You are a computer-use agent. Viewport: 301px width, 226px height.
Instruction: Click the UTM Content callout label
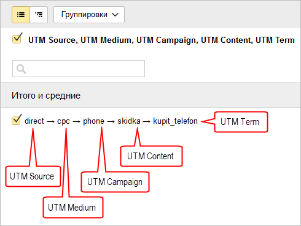150,156
